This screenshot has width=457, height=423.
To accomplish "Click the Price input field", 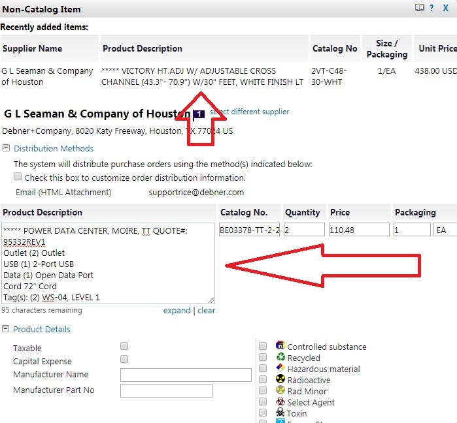I will [359, 230].
